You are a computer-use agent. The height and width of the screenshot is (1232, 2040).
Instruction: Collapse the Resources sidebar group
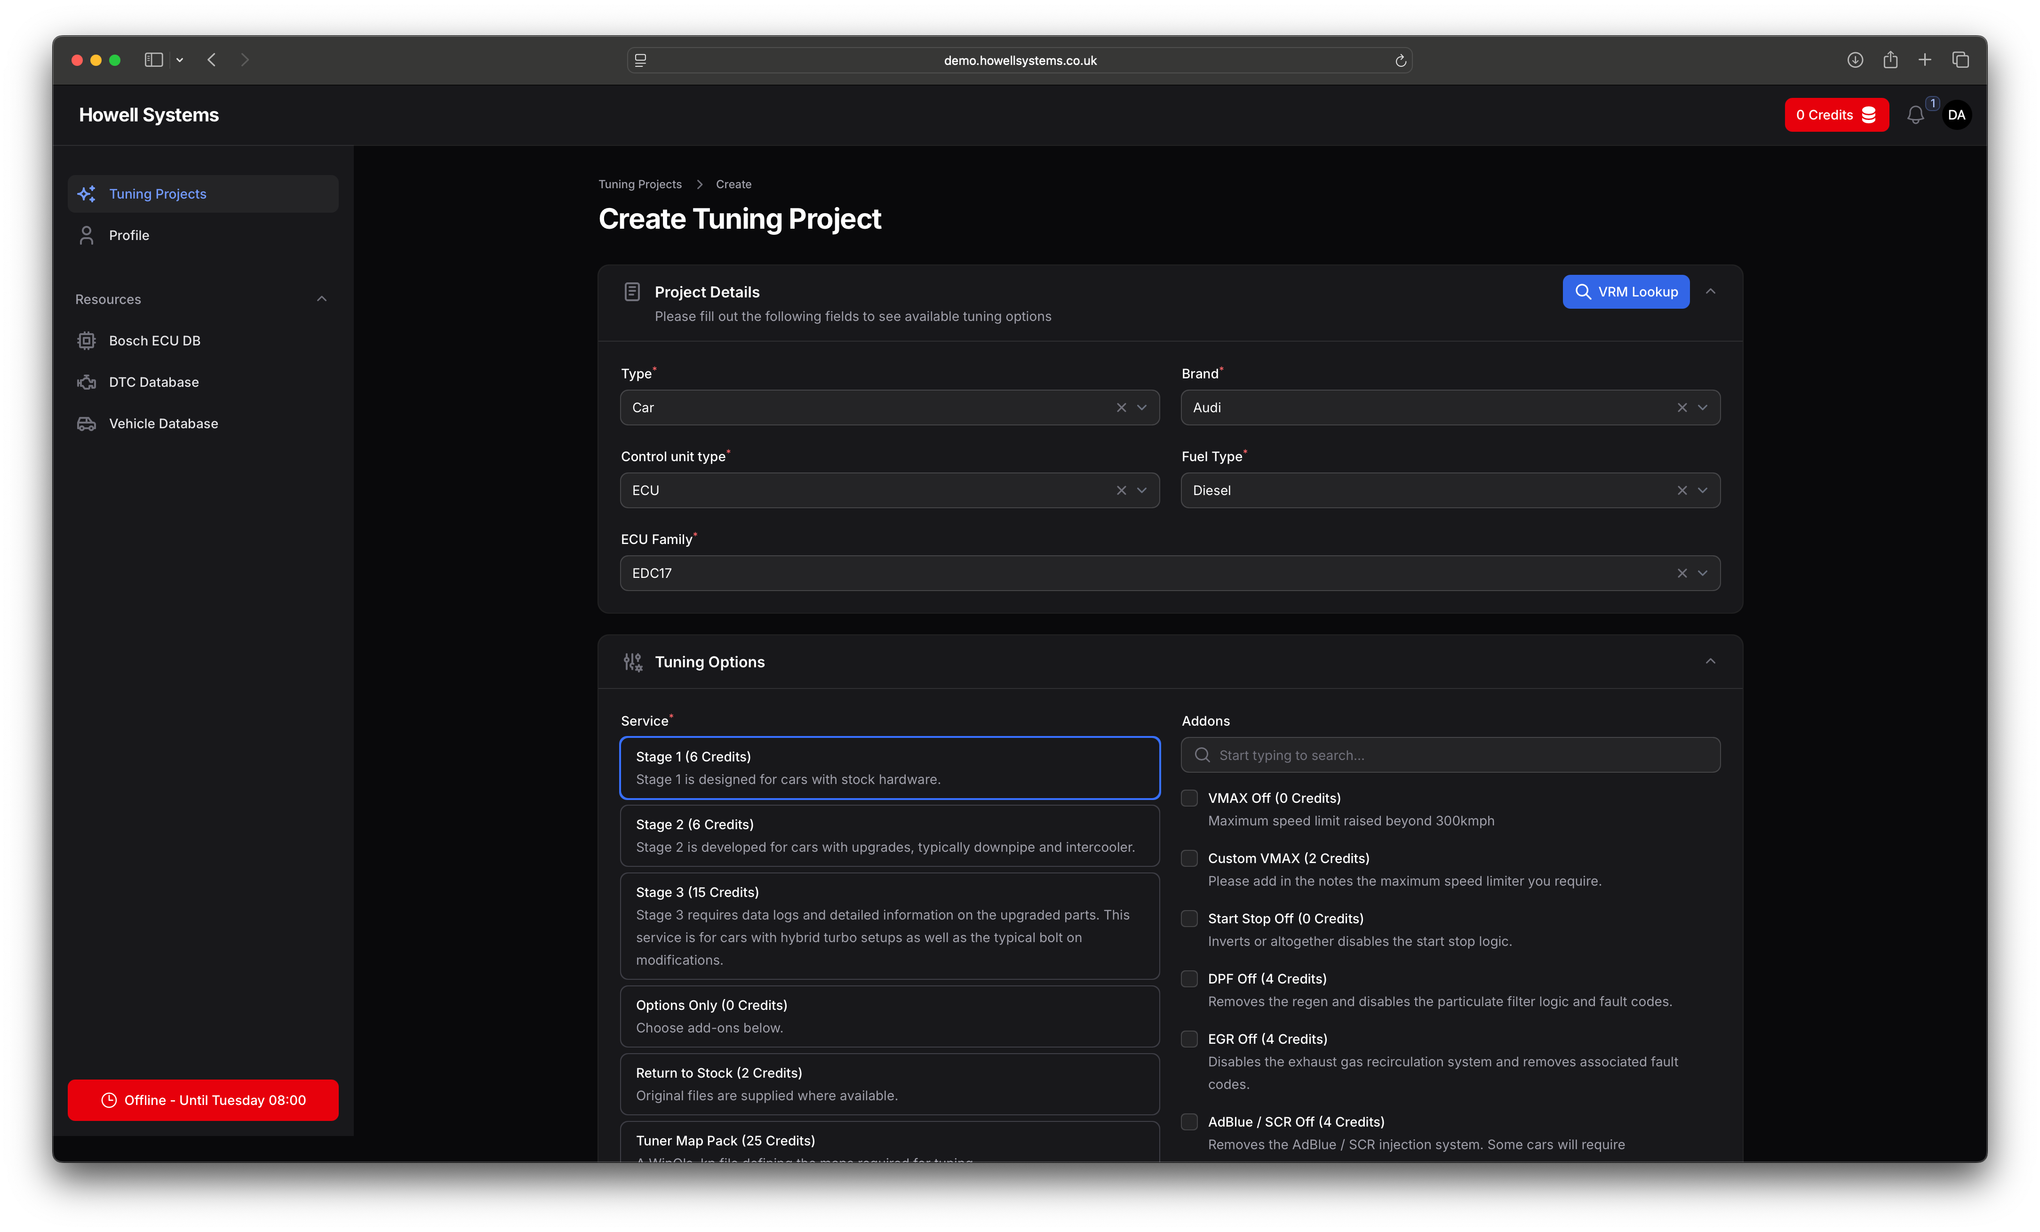321,299
